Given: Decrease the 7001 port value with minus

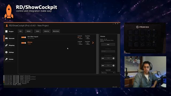Looking at the screenshot, I should pyautogui.click(x=103, y=66).
